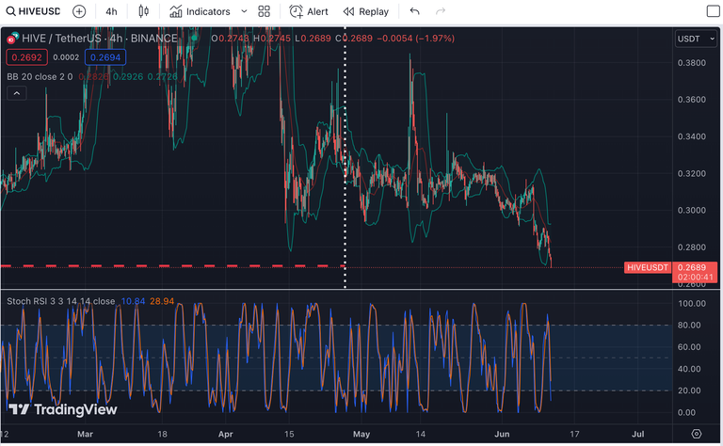Viewport: 723px width, 446px height.
Task: Redo the chart action
Action: click(441, 11)
